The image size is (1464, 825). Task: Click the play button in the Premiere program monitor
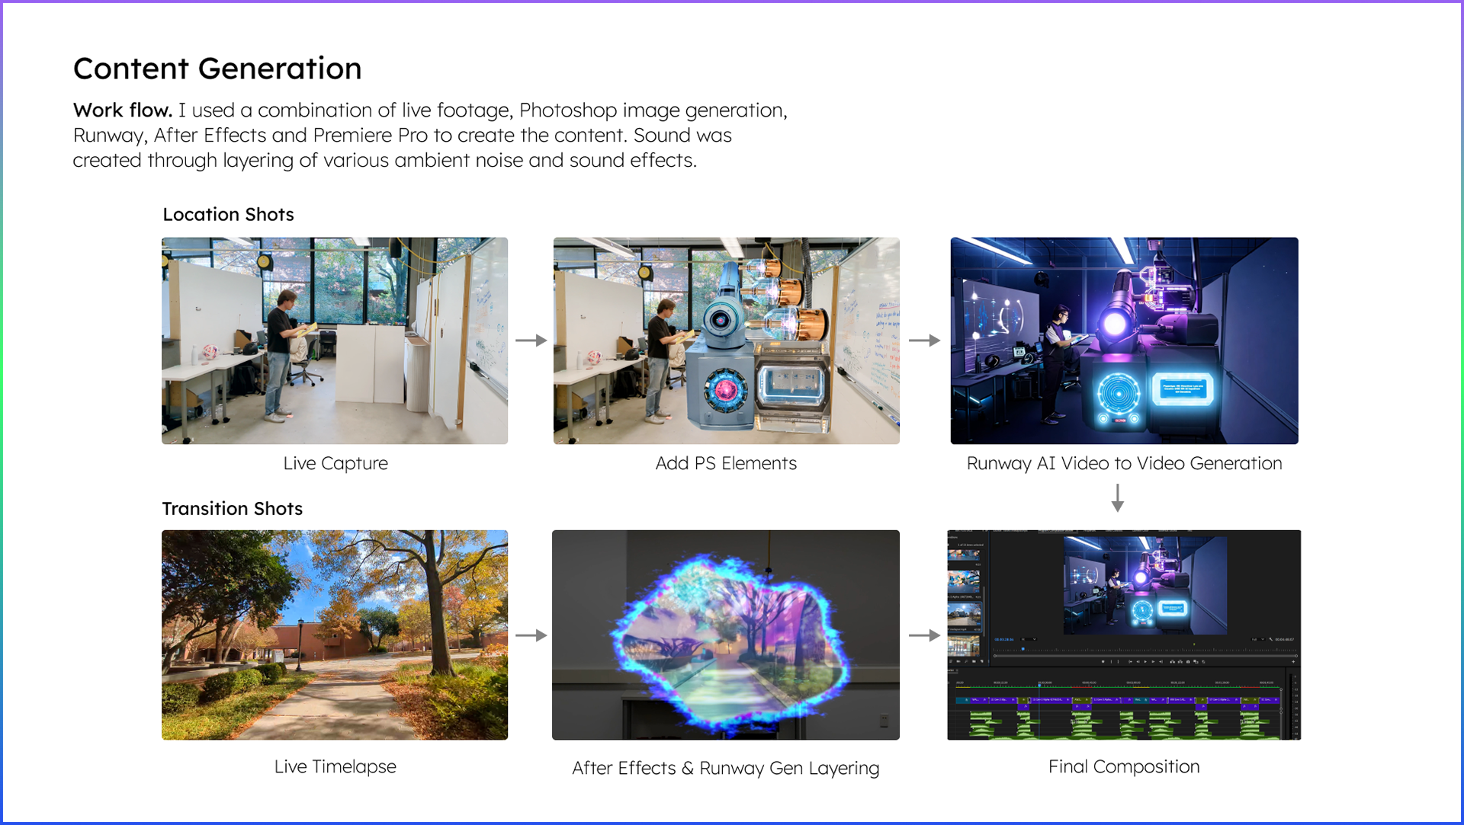tap(1145, 662)
